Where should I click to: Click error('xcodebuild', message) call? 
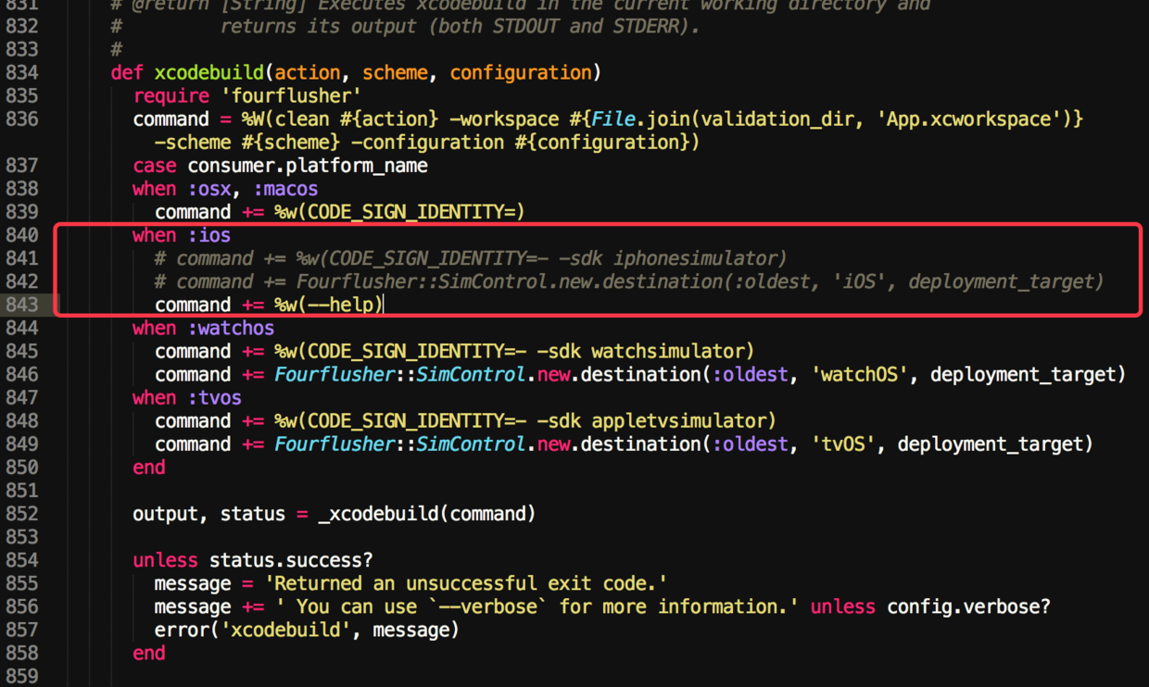coord(307,630)
